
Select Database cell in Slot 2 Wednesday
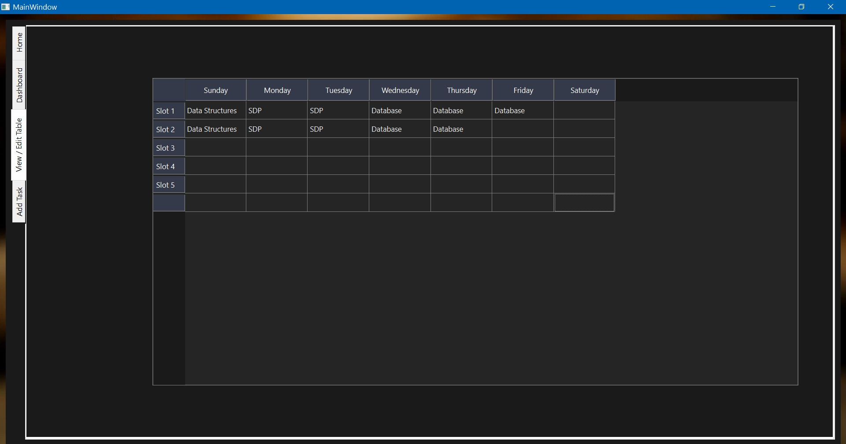400,129
